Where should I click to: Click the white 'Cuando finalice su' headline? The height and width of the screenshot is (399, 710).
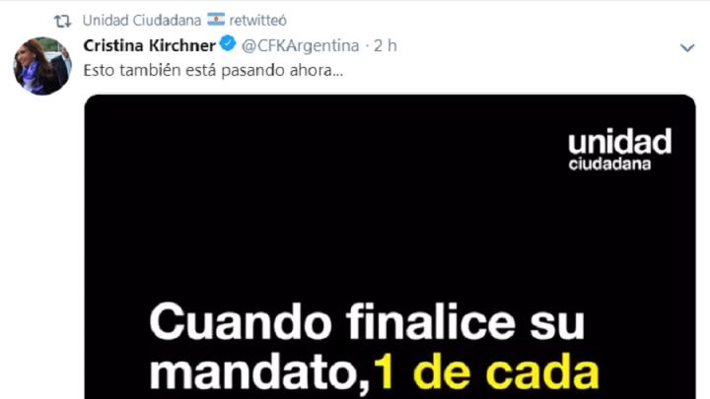click(367, 322)
